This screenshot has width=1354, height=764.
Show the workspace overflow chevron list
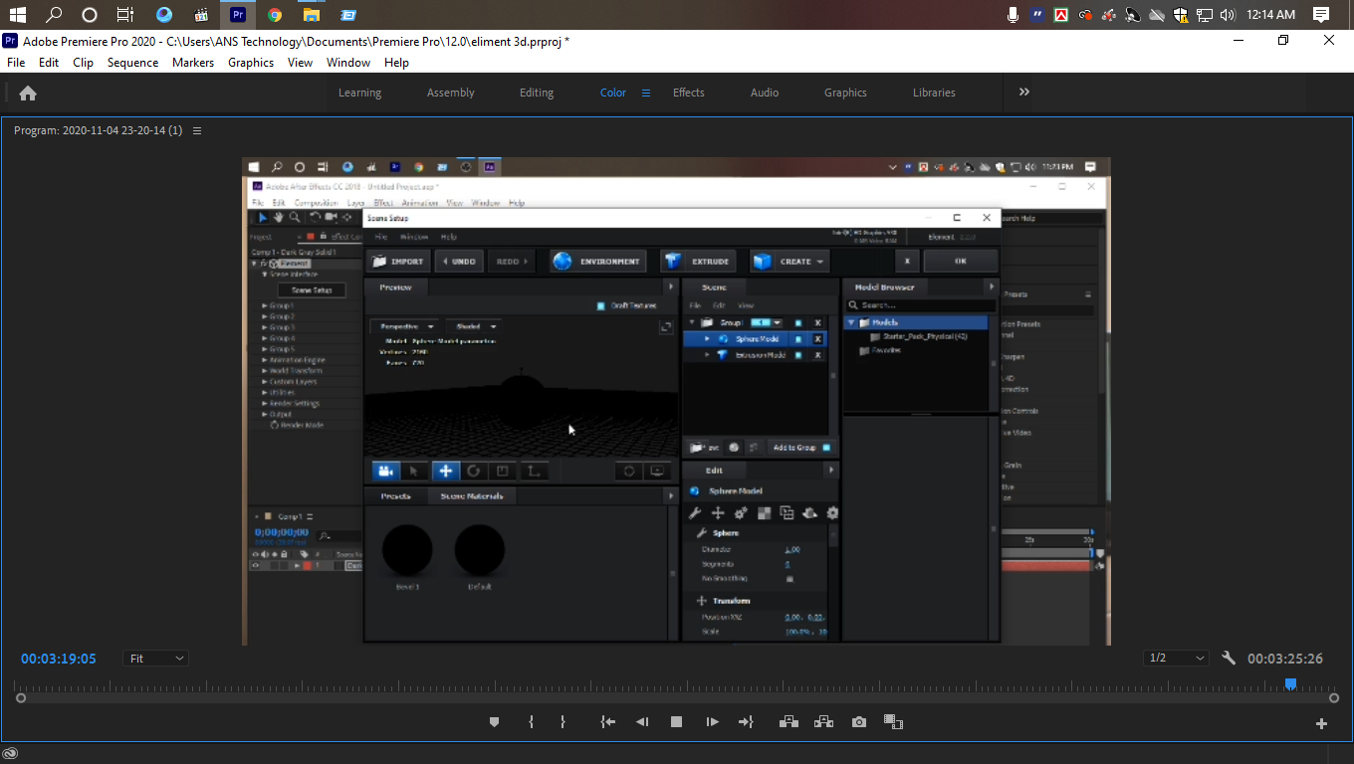1023,92
